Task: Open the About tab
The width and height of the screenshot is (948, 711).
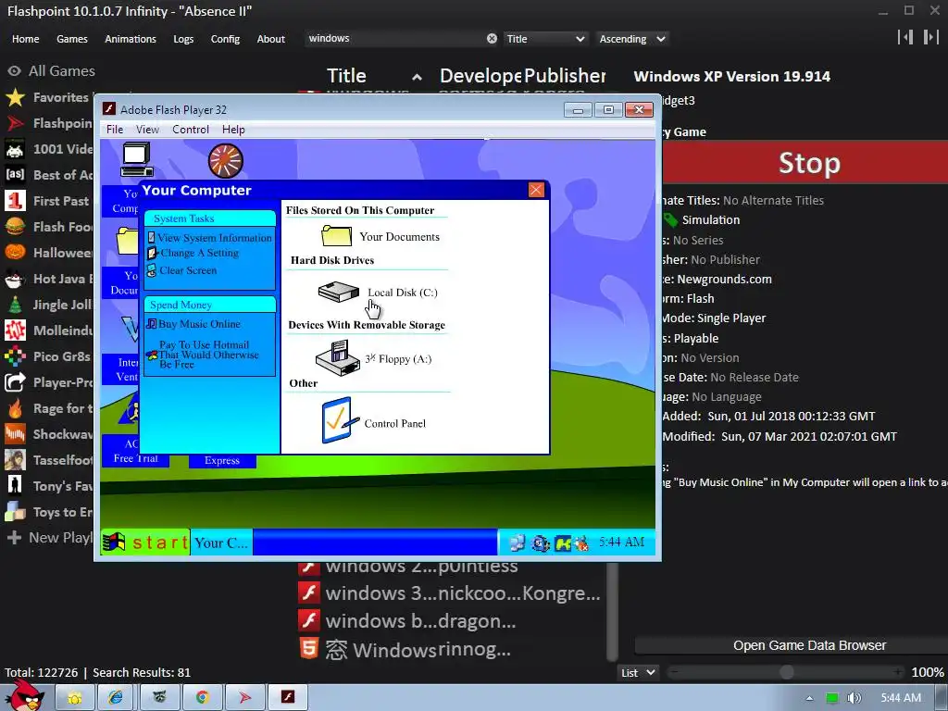Action: coord(271,39)
